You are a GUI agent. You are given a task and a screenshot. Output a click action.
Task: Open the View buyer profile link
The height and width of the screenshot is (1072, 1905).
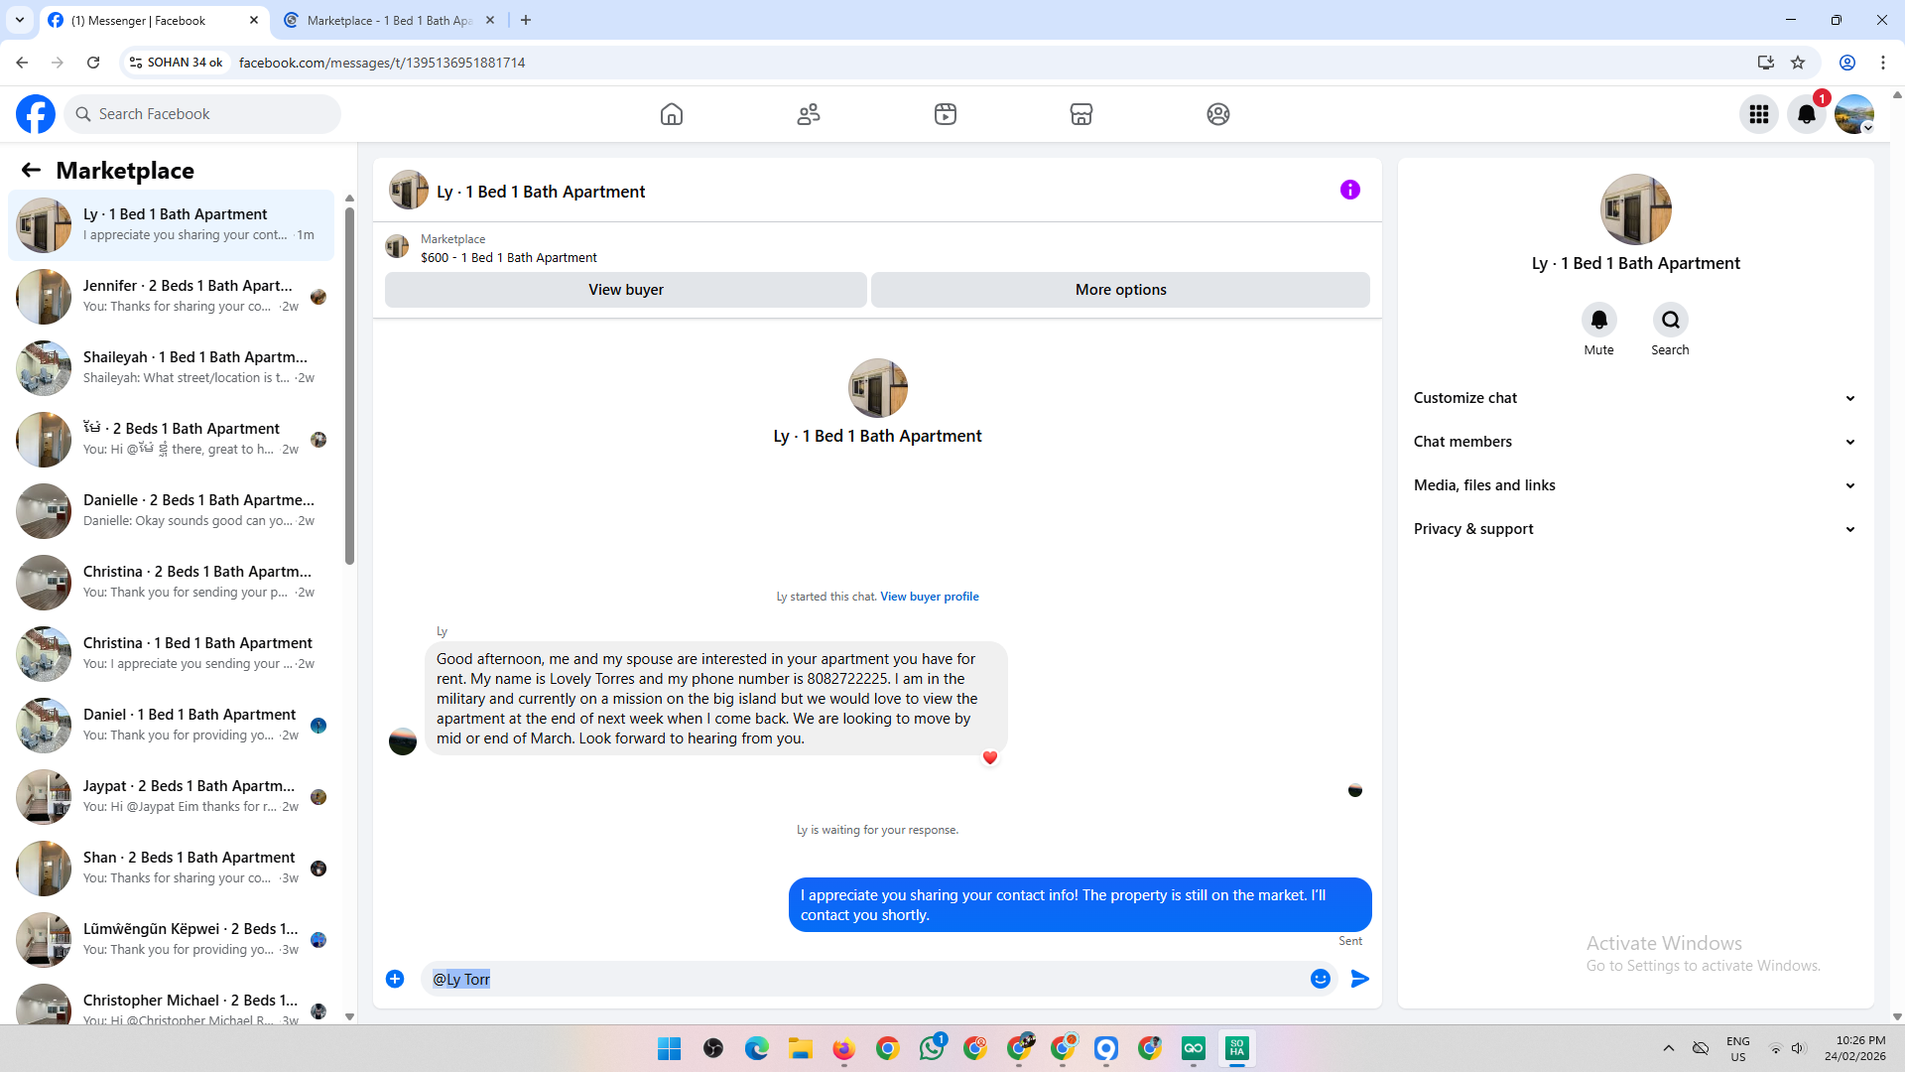(929, 597)
